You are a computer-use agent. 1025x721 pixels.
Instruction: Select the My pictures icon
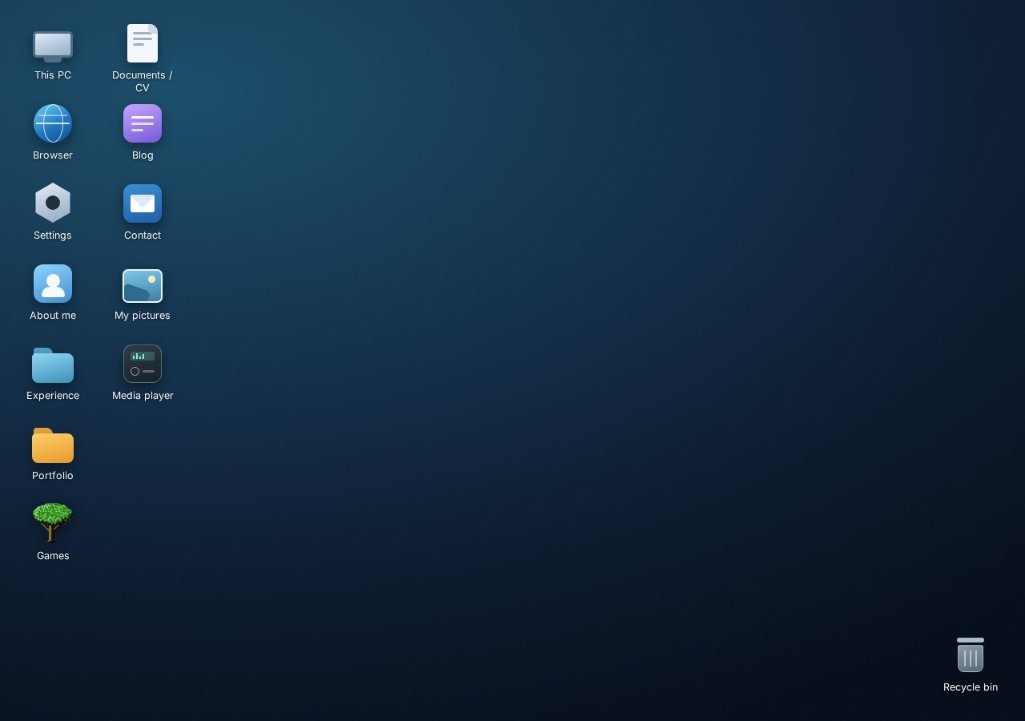tap(143, 286)
